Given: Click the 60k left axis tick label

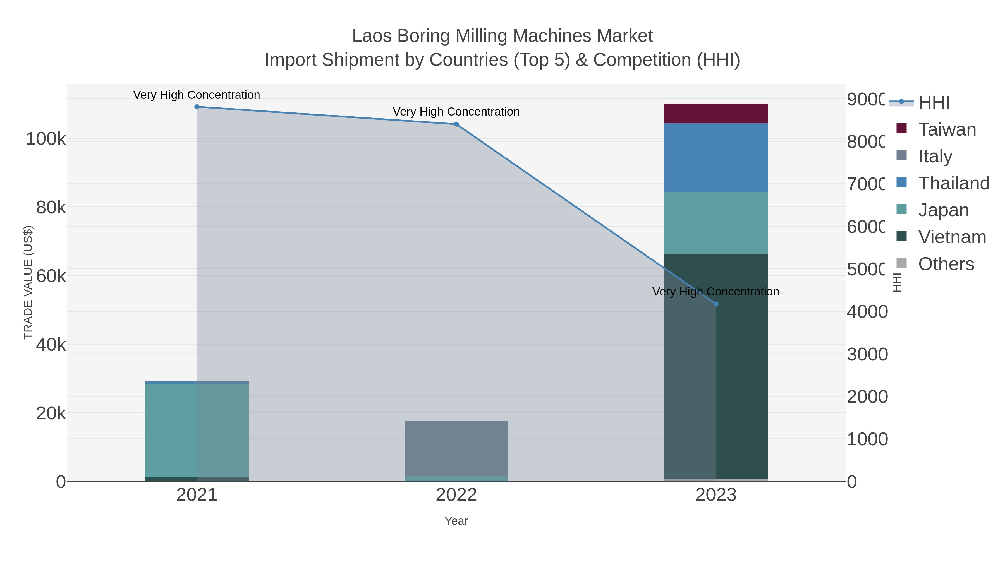Looking at the screenshot, I should pyautogui.click(x=51, y=276).
